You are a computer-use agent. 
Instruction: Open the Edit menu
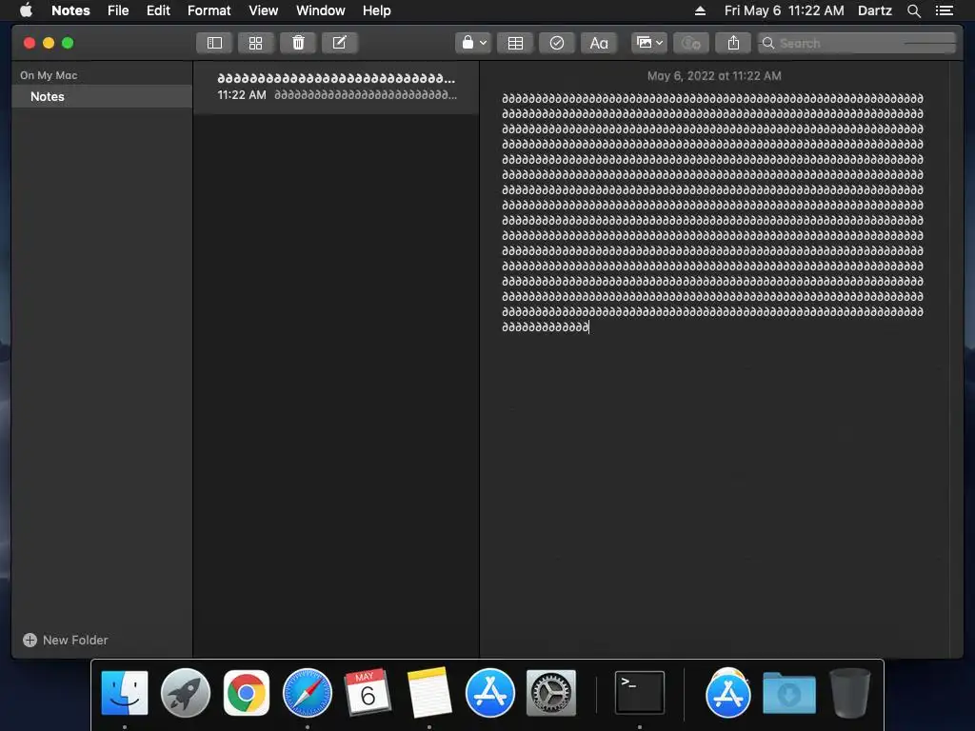click(158, 10)
